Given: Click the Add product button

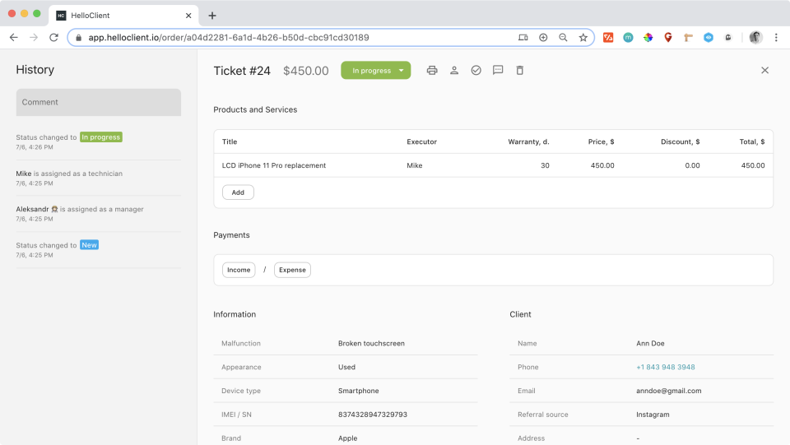Looking at the screenshot, I should click(x=238, y=192).
